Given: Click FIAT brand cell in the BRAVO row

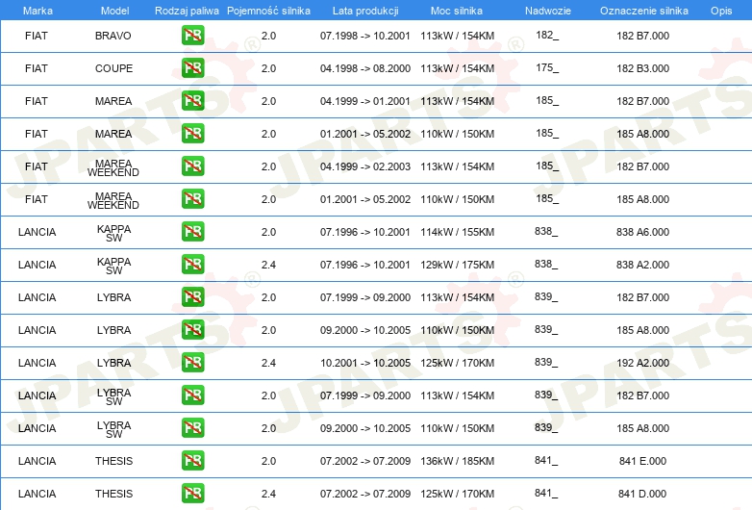Looking at the screenshot, I should click(x=37, y=36).
